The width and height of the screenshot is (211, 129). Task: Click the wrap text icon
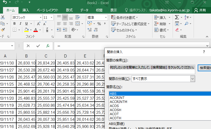(x=78, y=17)
